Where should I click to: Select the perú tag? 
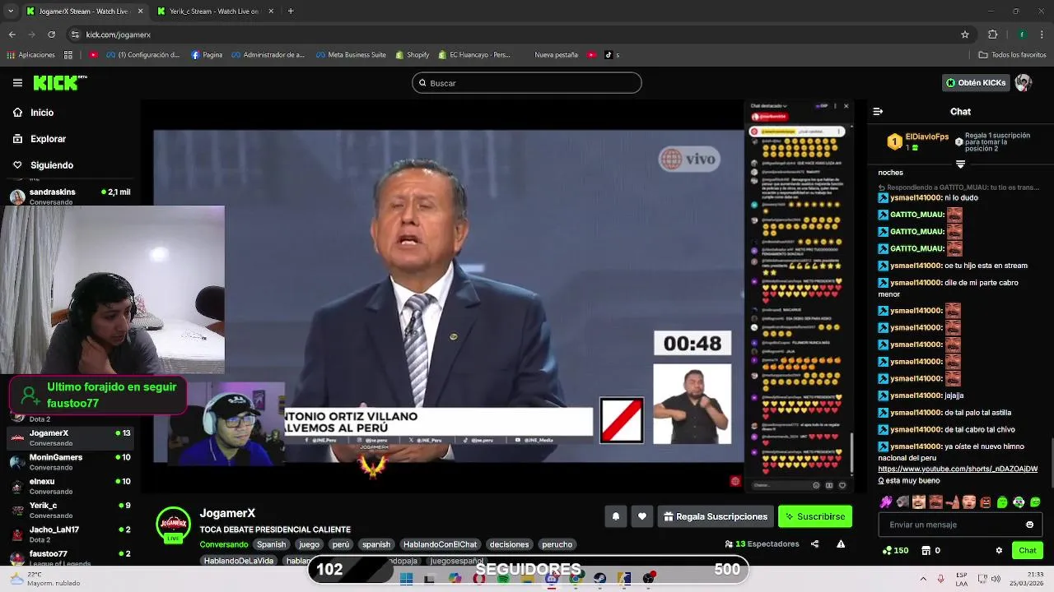click(x=341, y=544)
